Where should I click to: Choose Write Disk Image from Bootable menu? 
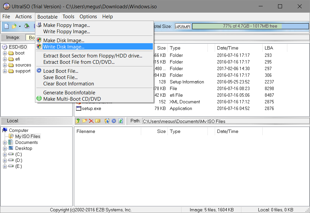click(64, 47)
